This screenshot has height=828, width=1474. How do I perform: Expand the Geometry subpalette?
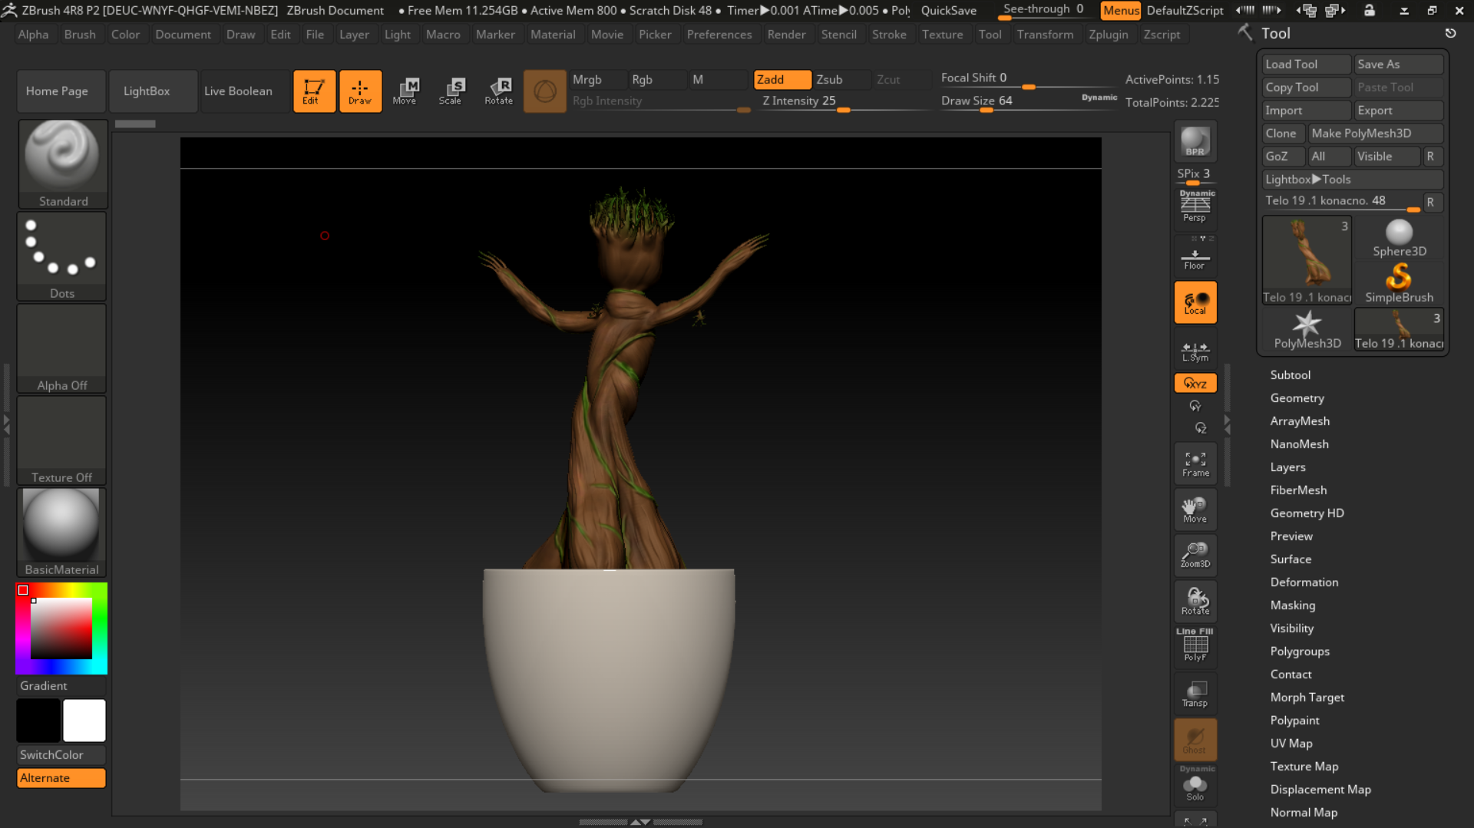[1297, 398]
